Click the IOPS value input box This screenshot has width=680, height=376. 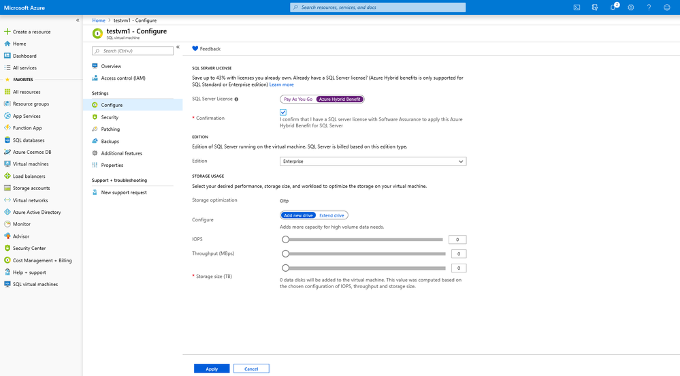click(x=457, y=240)
